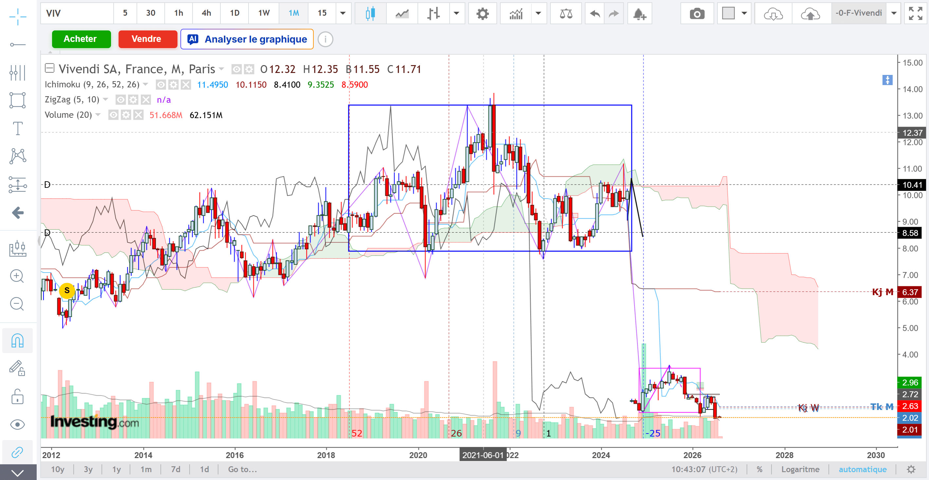
Task: Select the 3y date range
Action: (88, 470)
